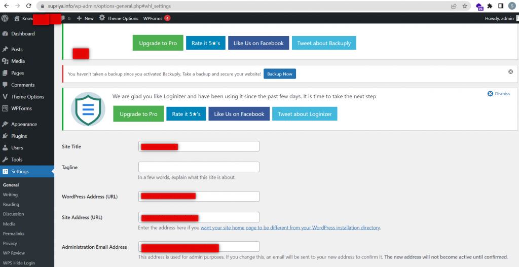
Task: Click the browser forward arrow
Action: 17,6
